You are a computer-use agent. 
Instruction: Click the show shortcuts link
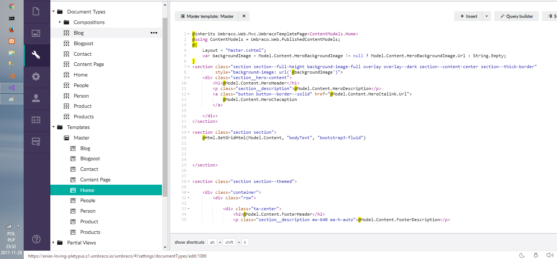click(x=189, y=242)
